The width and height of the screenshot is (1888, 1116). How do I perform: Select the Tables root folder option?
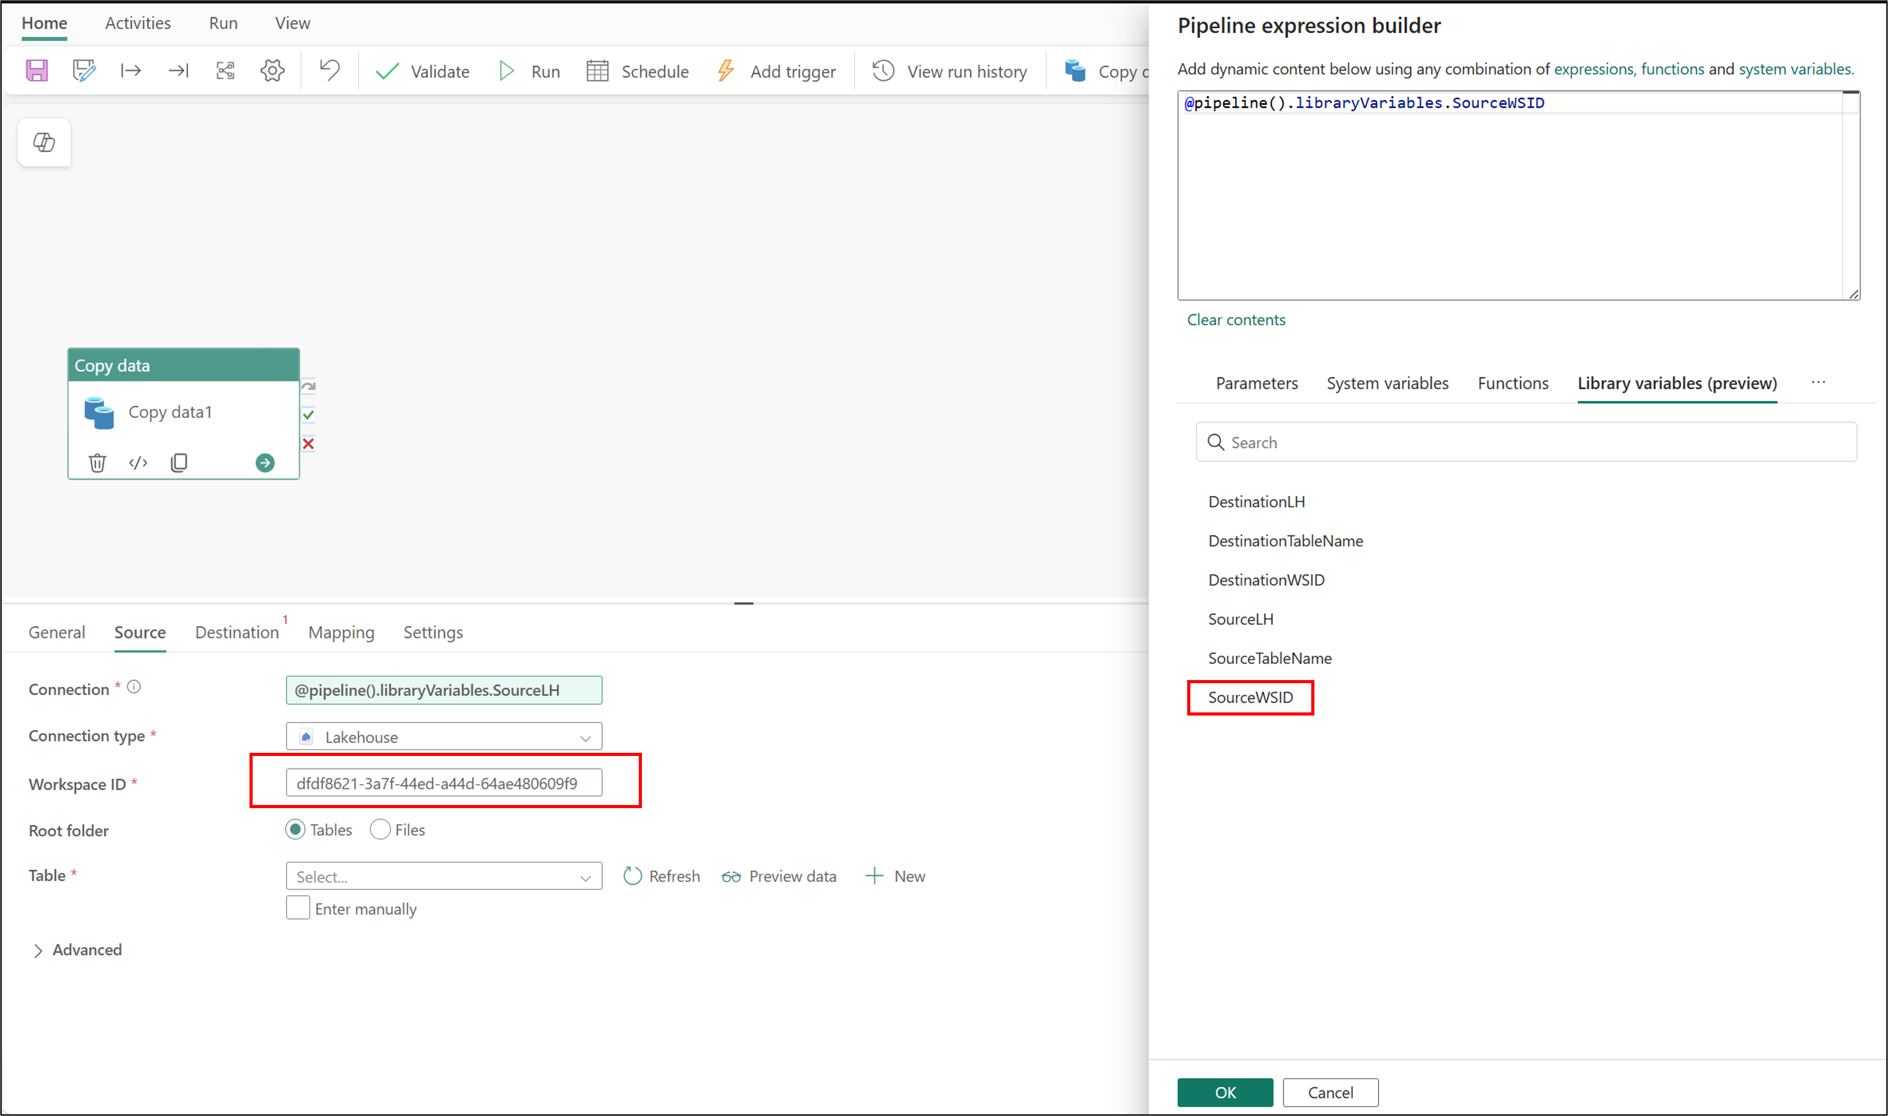click(x=295, y=830)
